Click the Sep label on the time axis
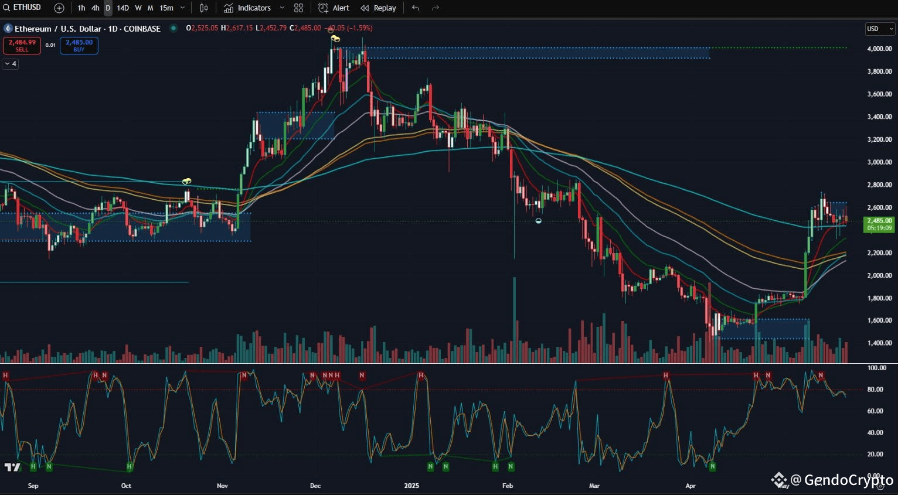 [x=33, y=486]
